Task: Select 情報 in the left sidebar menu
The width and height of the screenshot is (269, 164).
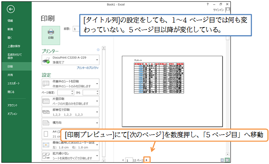Action: point(9,20)
